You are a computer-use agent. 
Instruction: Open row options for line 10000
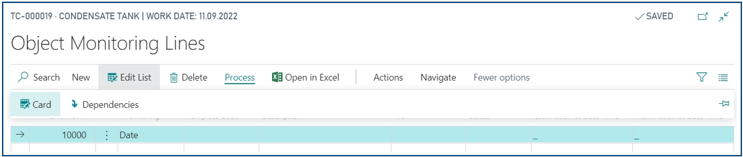pyautogui.click(x=106, y=135)
